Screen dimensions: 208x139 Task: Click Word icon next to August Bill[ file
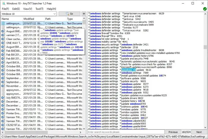(x=3, y=31)
